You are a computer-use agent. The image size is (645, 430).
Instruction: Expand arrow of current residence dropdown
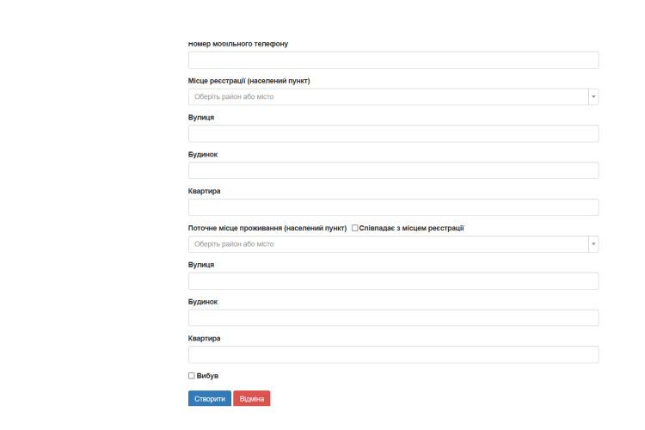[x=593, y=244]
